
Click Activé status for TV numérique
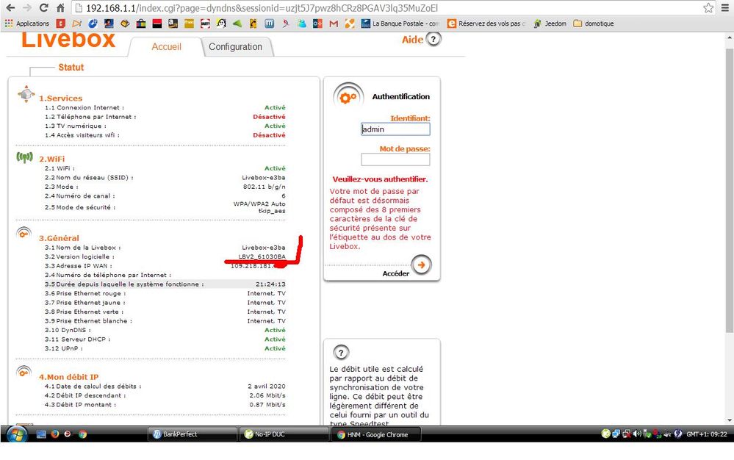[275, 126]
